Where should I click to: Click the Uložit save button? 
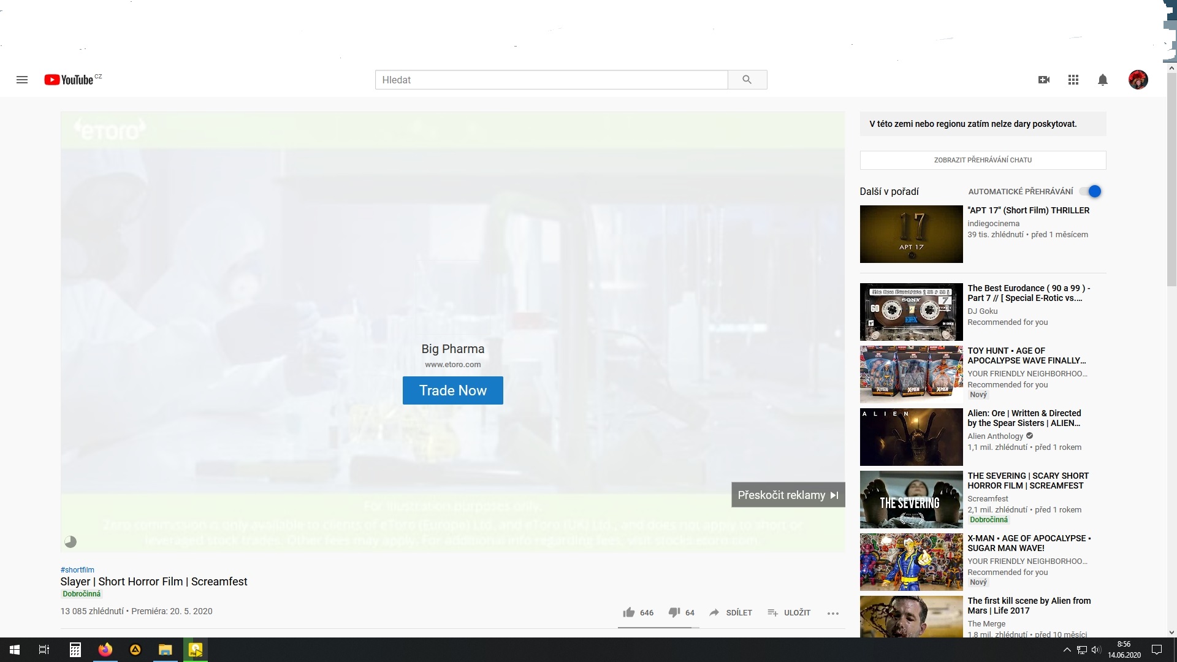click(789, 612)
